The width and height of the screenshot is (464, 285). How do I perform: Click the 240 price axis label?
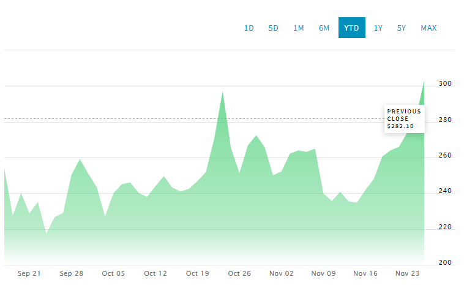point(445,191)
